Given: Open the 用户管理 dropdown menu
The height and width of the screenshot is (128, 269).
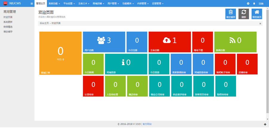Looking at the screenshot, I should [x=113, y=4].
